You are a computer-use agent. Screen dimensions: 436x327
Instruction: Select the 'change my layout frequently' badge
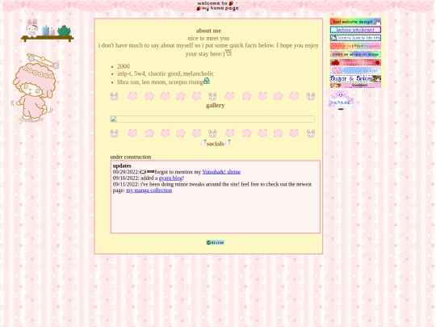[355, 46]
